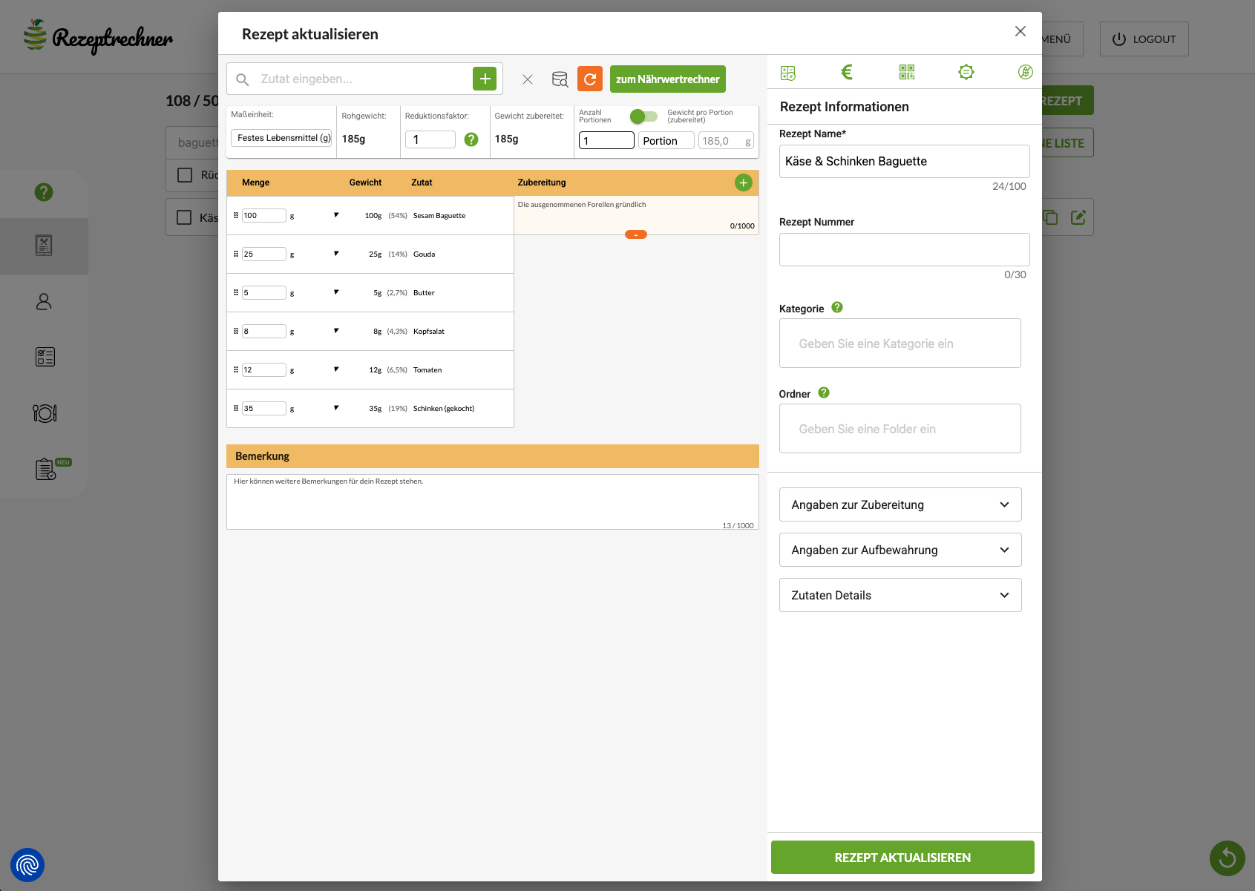Add a Zubereitung step with plus icon
This screenshot has width=1255, height=891.
pyautogui.click(x=743, y=183)
